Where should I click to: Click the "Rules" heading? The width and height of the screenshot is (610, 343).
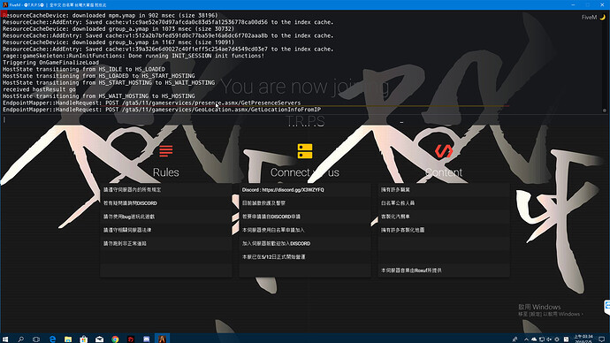(166, 172)
